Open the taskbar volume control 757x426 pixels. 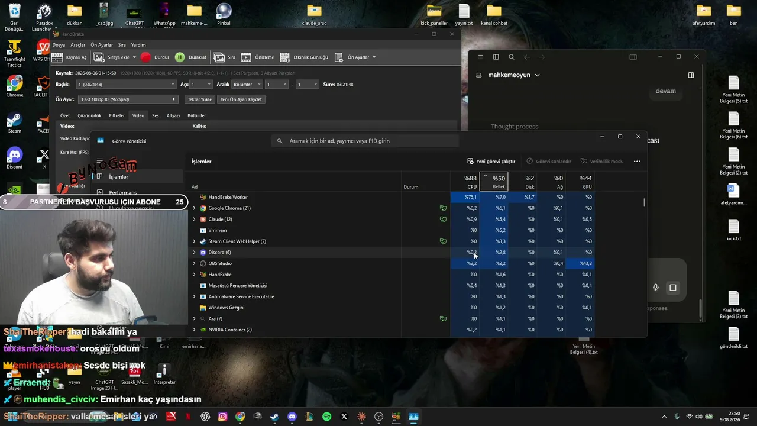point(700,417)
